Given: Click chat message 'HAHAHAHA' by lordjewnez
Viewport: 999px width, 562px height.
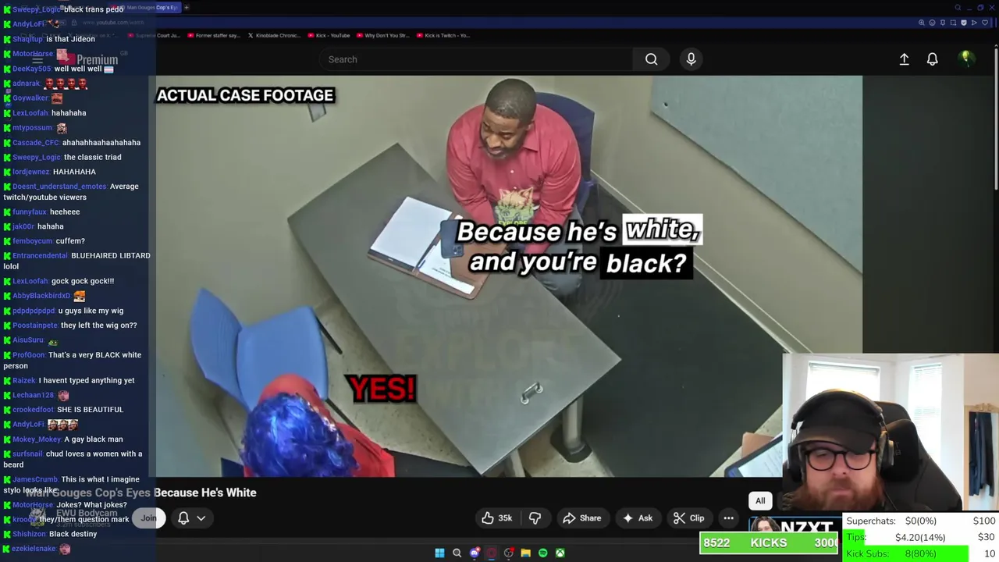Looking at the screenshot, I should 74,172.
